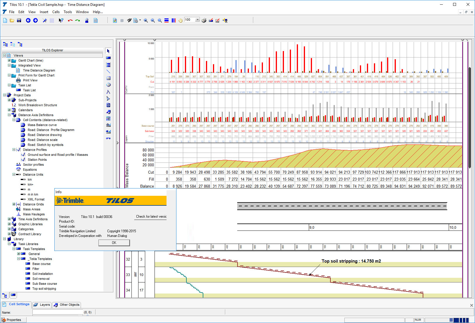
Task: Select Sub Base course template
Action: (x=44, y=284)
